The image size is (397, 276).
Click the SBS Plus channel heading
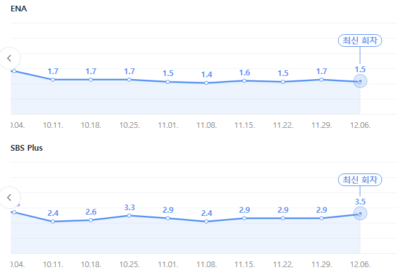pos(27,148)
